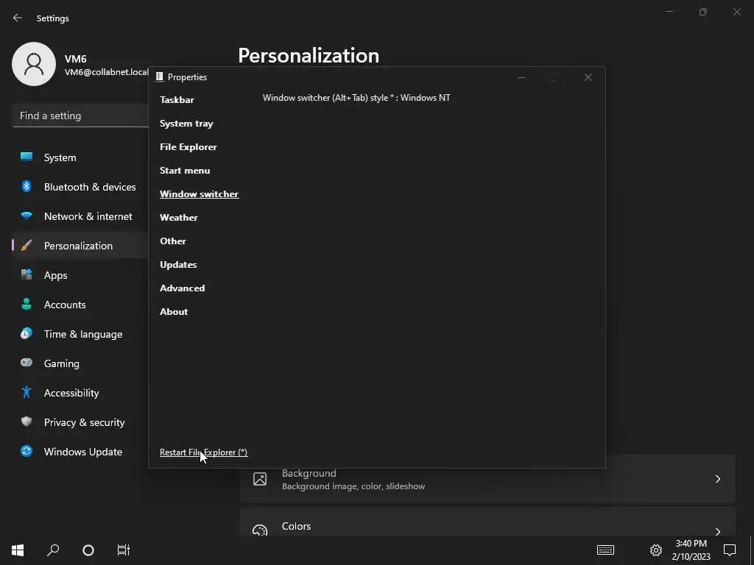Switch to the Weather section
Image resolution: width=754 pixels, height=565 pixels.
[179, 218]
